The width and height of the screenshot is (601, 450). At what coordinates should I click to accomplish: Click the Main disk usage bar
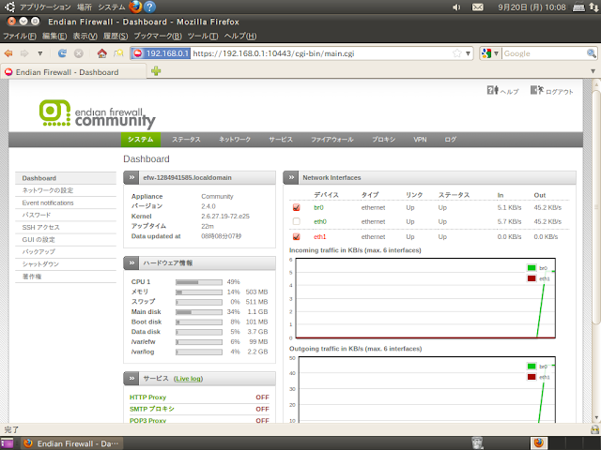(199, 312)
